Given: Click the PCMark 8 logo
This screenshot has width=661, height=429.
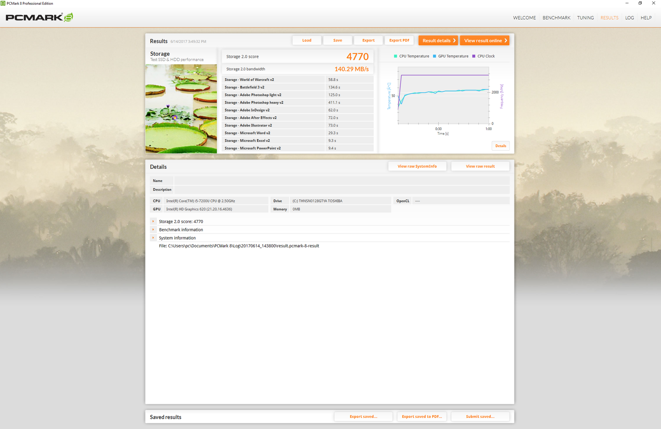Looking at the screenshot, I should pyautogui.click(x=39, y=17).
